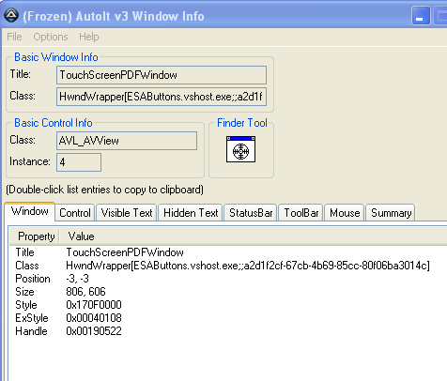Switch to the Control tab
The width and height of the screenshot is (447, 381).
75,213
